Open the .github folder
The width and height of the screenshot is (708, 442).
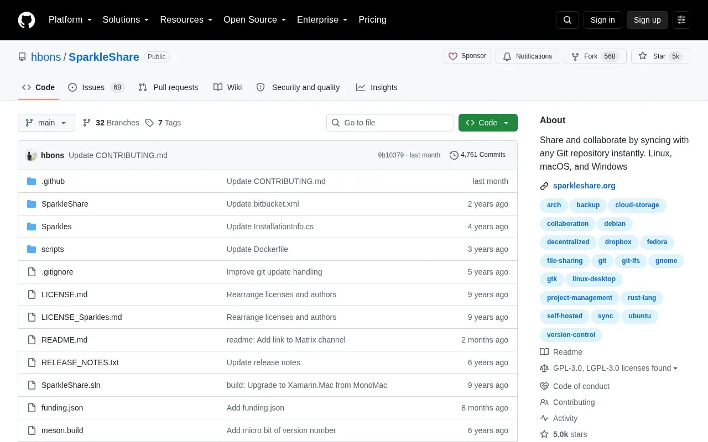coord(53,181)
